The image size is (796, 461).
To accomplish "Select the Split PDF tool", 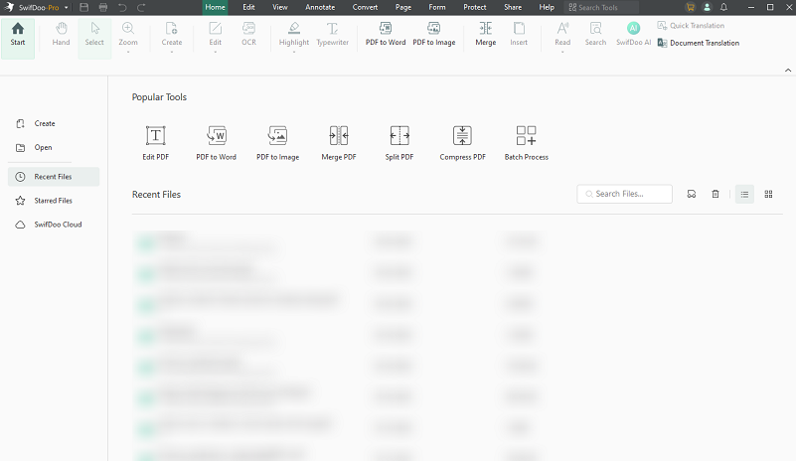I will [399, 143].
